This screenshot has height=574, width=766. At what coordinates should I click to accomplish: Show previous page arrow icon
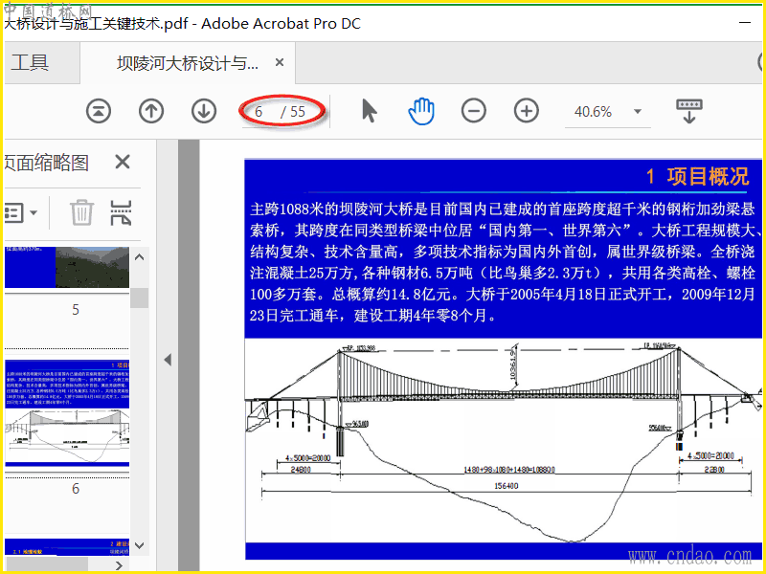click(151, 111)
